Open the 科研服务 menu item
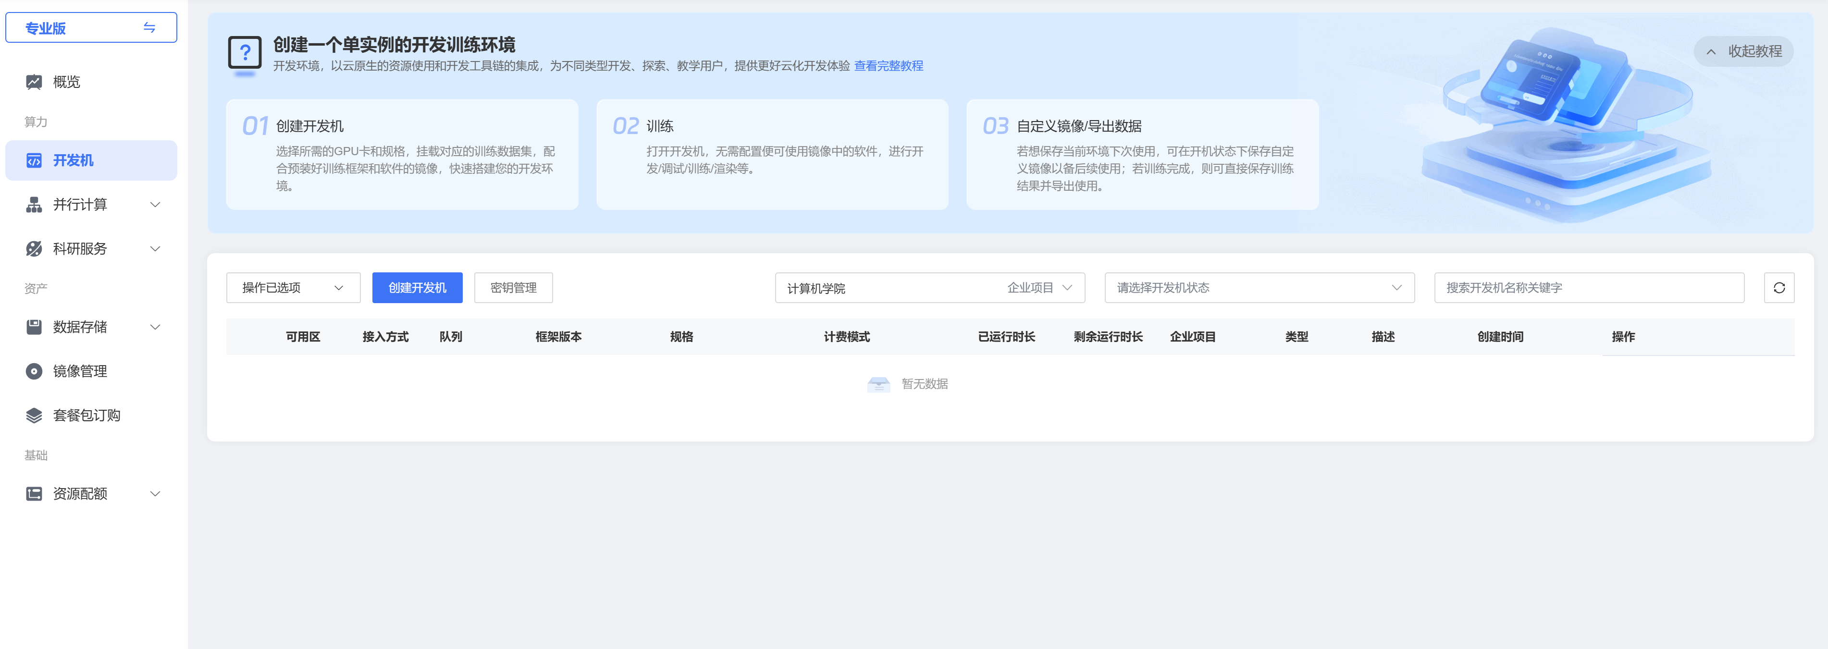The image size is (1828, 649). click(x=91, y=249)
